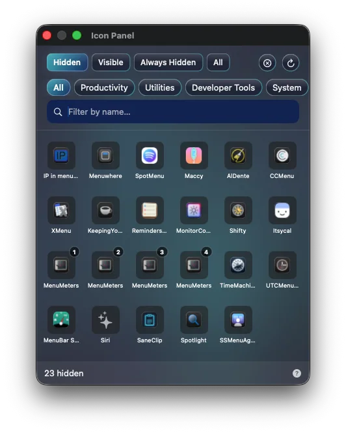Select the SaneClip clipboard icon
This screenshot has width=346, height=433.
pos(150,320)
